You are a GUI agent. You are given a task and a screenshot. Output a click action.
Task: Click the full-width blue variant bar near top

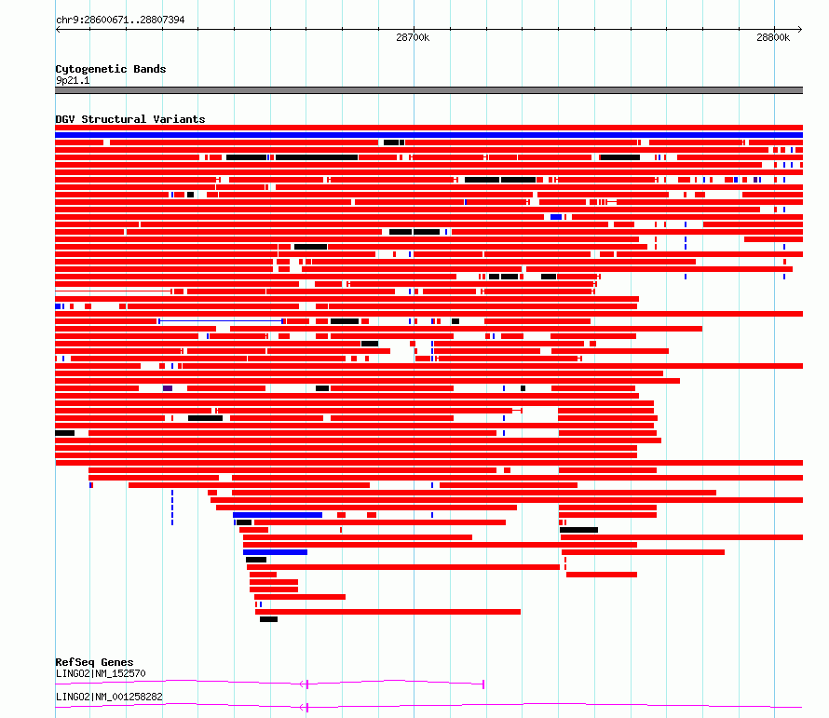428,135
